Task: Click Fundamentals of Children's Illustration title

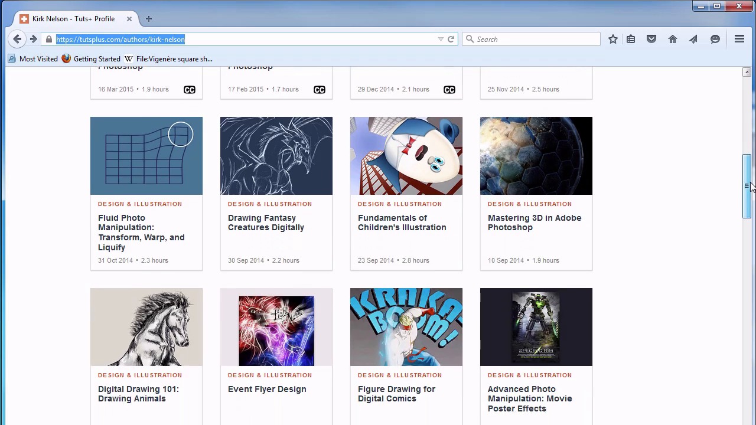Action: tap(402, 223)
